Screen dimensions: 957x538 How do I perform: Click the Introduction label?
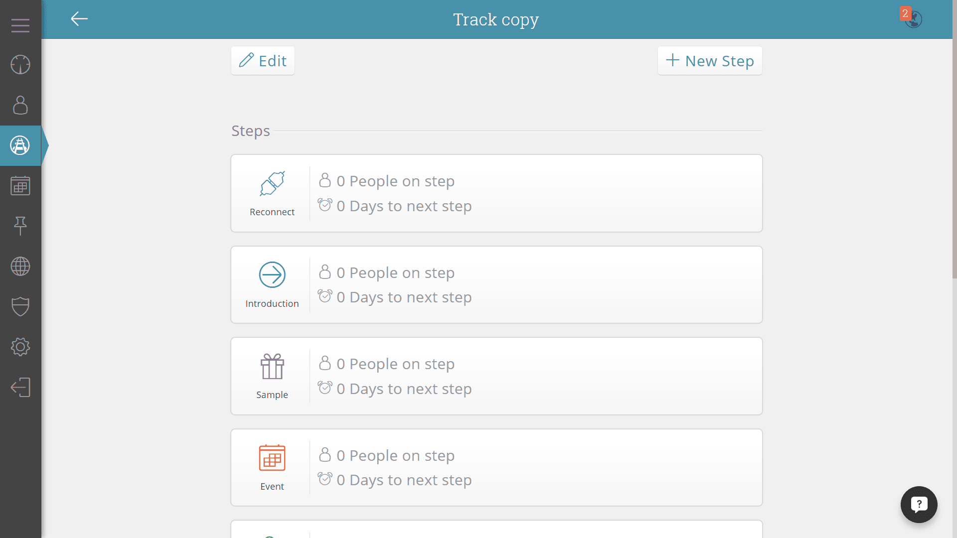(x=272, y=303)
